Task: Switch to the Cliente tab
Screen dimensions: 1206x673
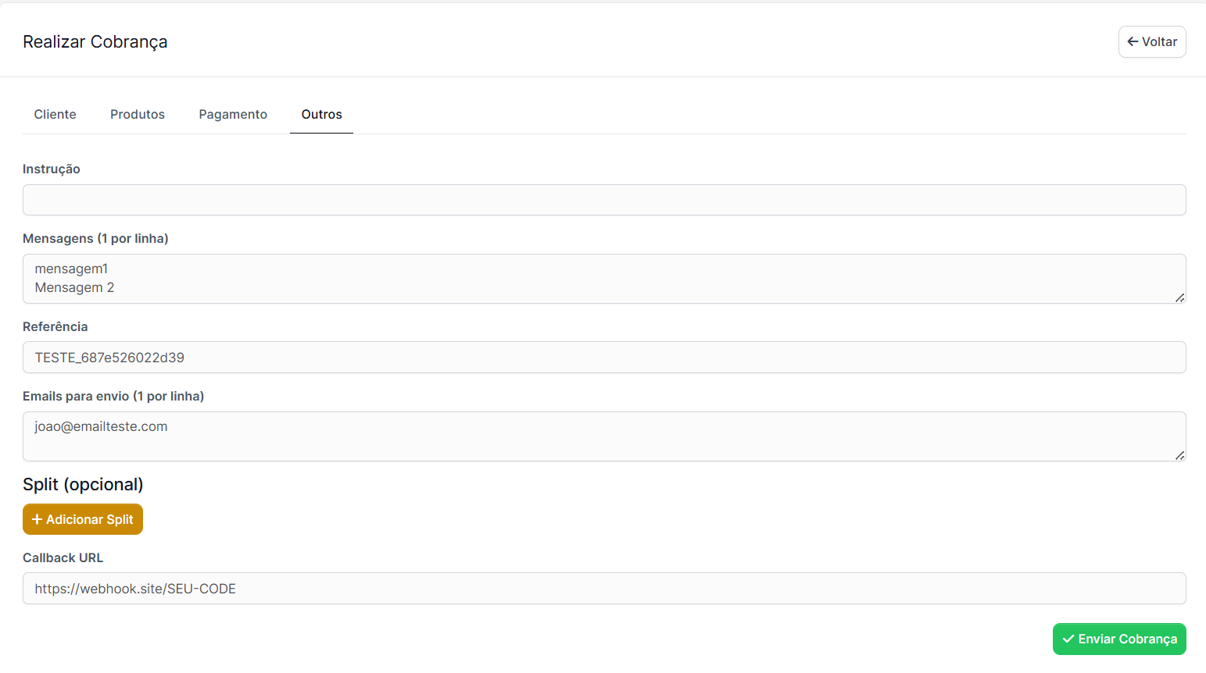Action: coord(55,114)
